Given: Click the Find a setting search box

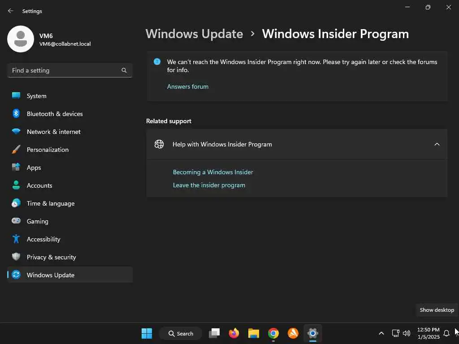Looking at the screenshot, I should pyautogui.click(x=69, y=70).
